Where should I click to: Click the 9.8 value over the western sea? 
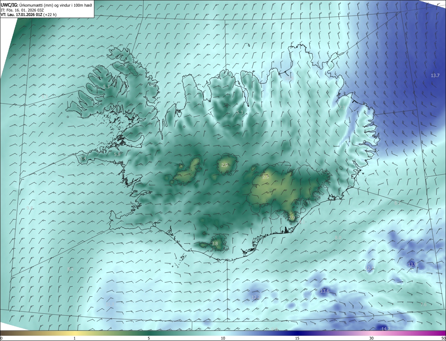click(x=30, y=208)
